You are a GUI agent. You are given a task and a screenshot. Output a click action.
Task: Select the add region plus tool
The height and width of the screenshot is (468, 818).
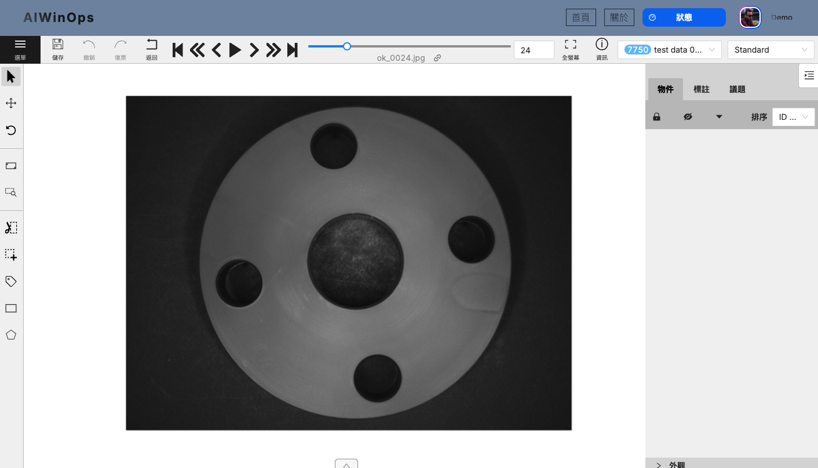[11, 254]
